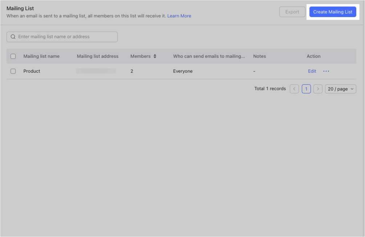Open more actions via the ellipsis icon

tap(326, 71)
